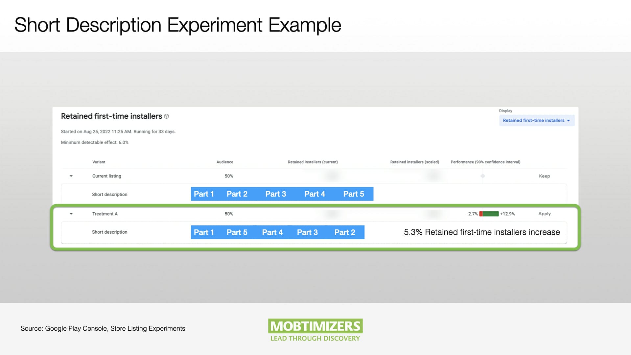Click Part 4 block in Treatment A
Screen dimensions: 631x355
[272, 232]
